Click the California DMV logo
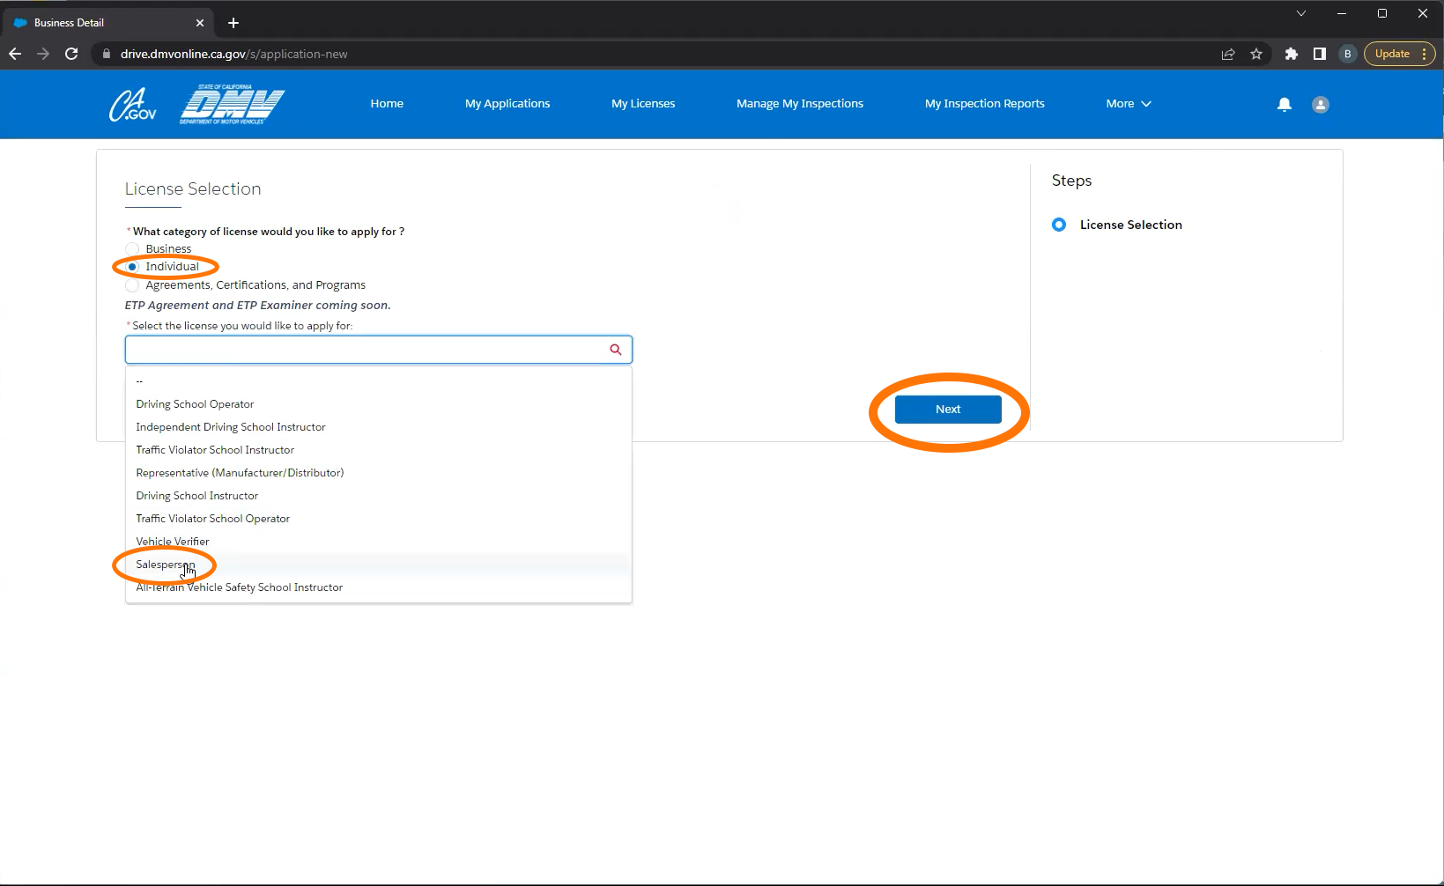 232,105
